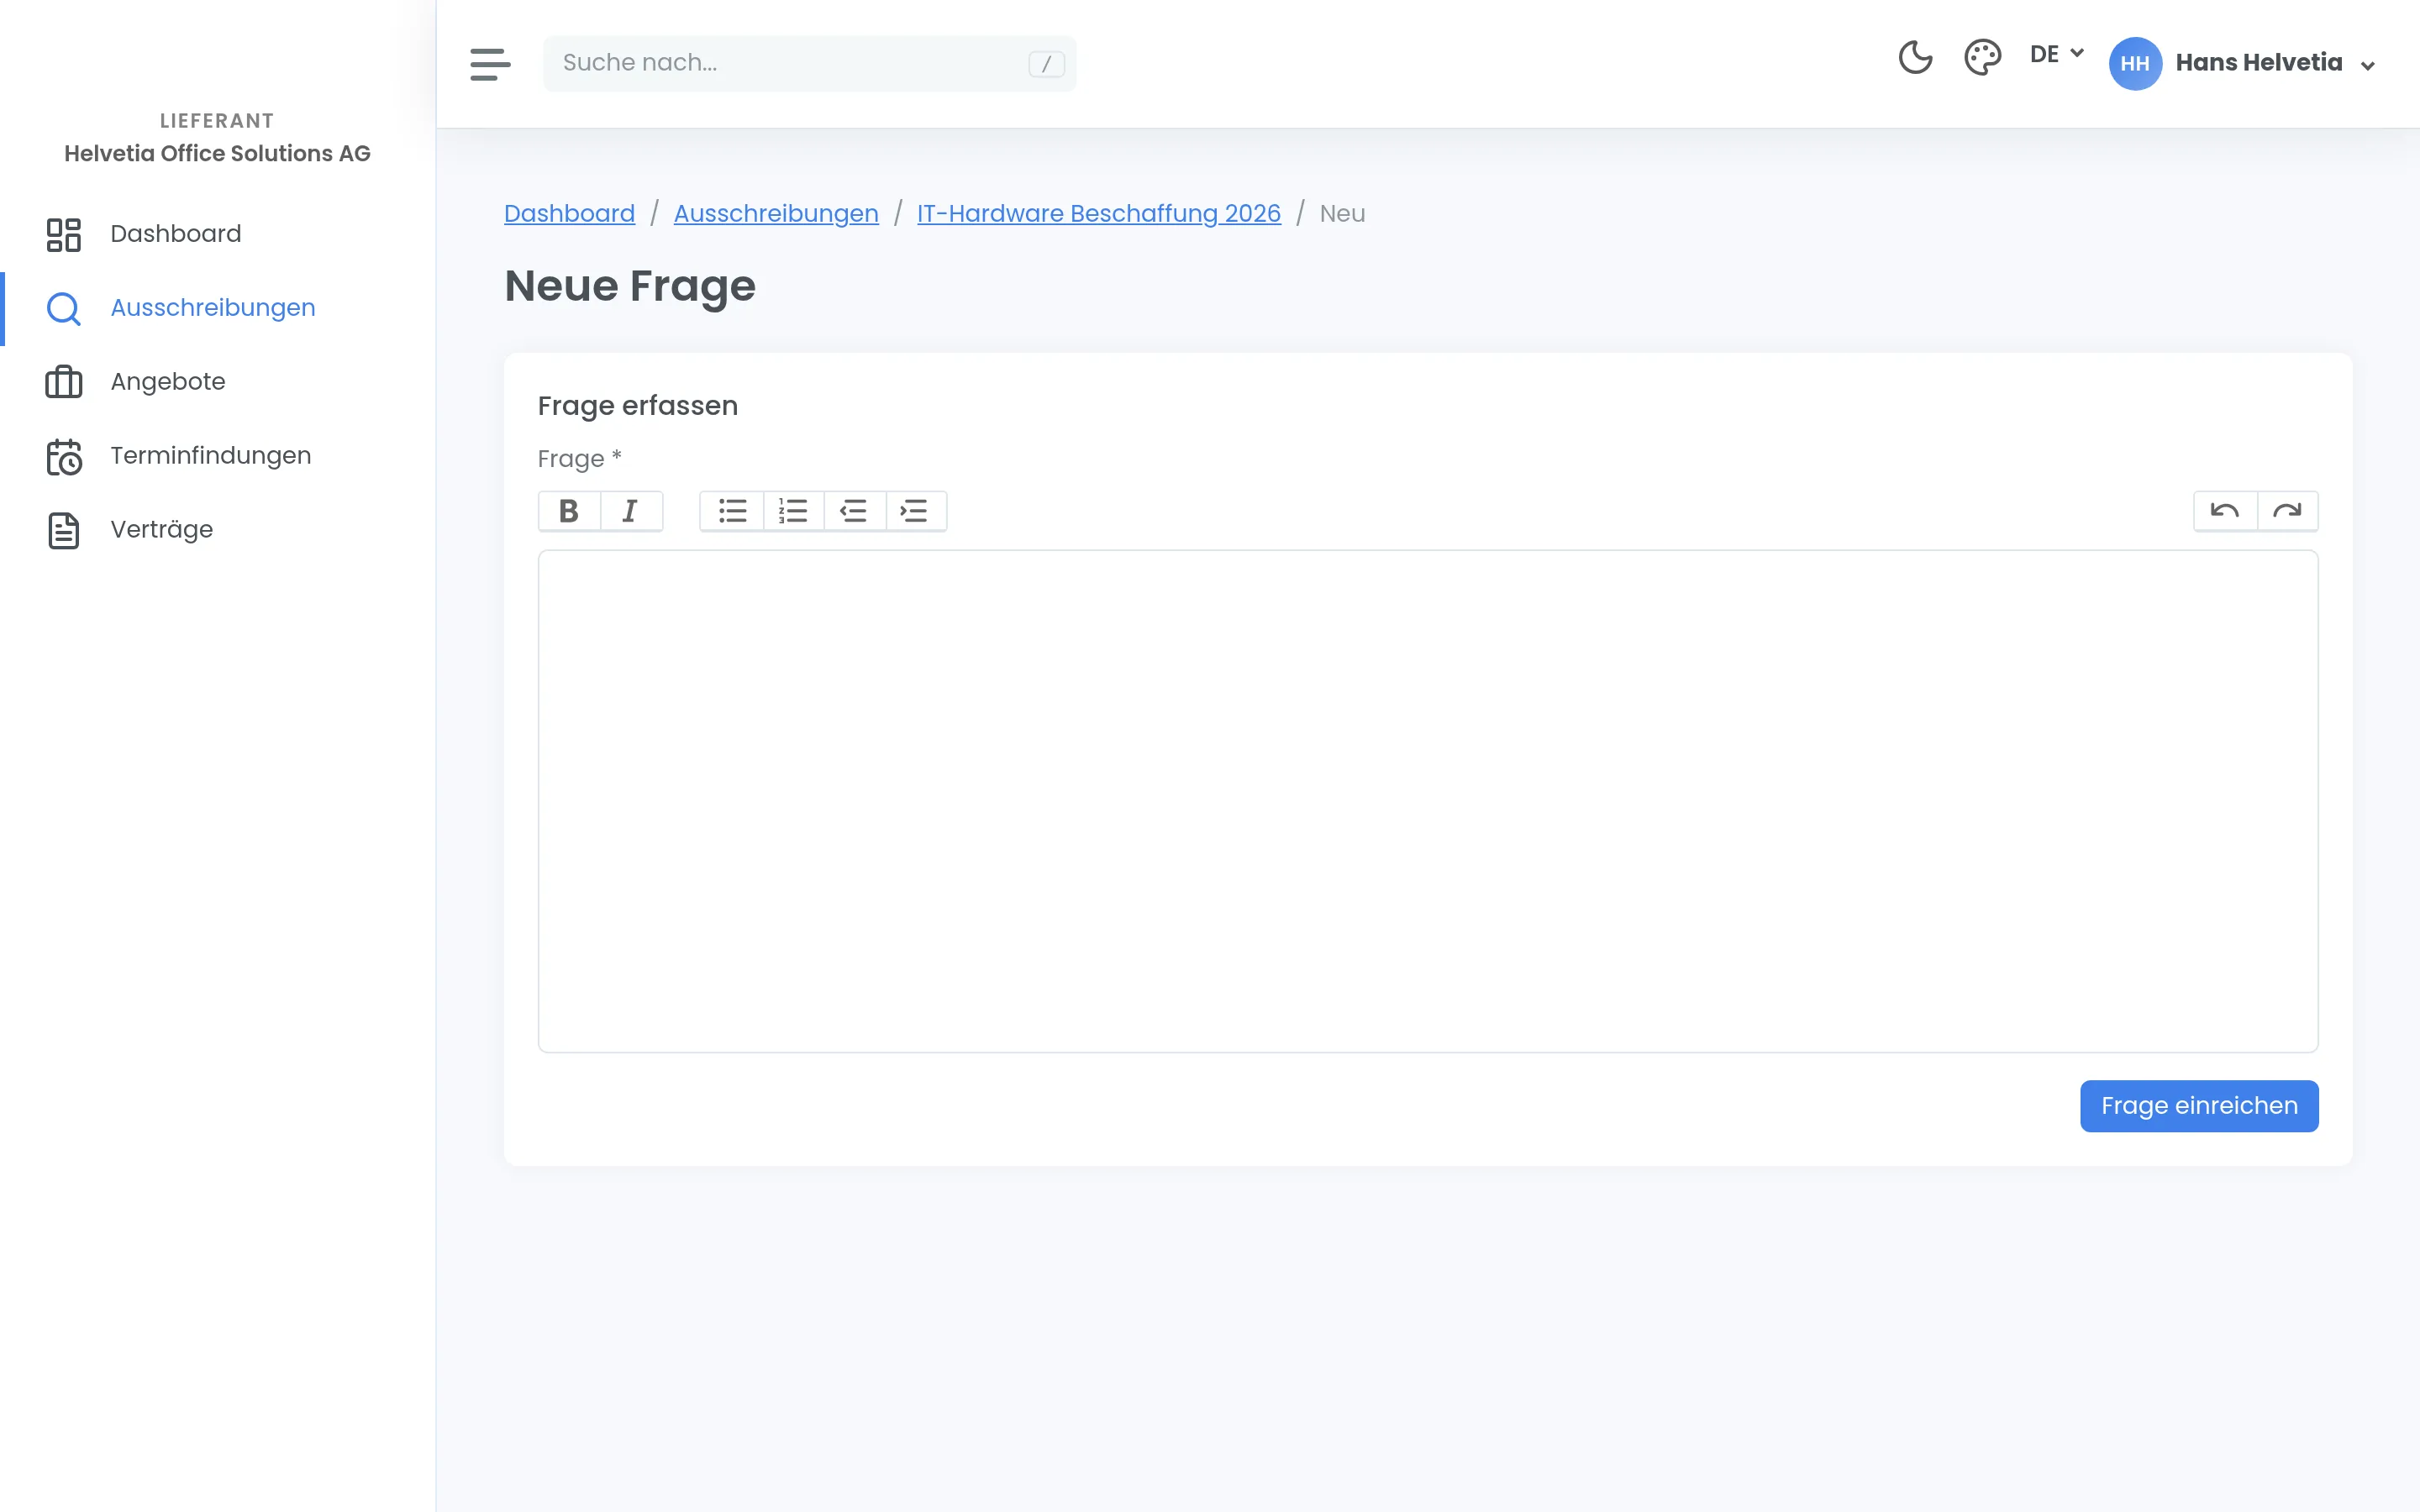Click the Helvetia Office Solutions AG label
This screenshot has width=2420, height=1512.
click(217, 154)
